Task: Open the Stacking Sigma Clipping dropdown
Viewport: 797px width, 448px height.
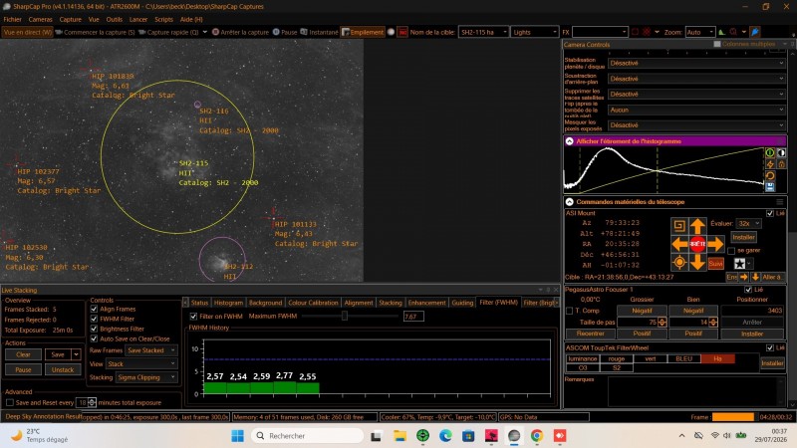Action: 146,377
